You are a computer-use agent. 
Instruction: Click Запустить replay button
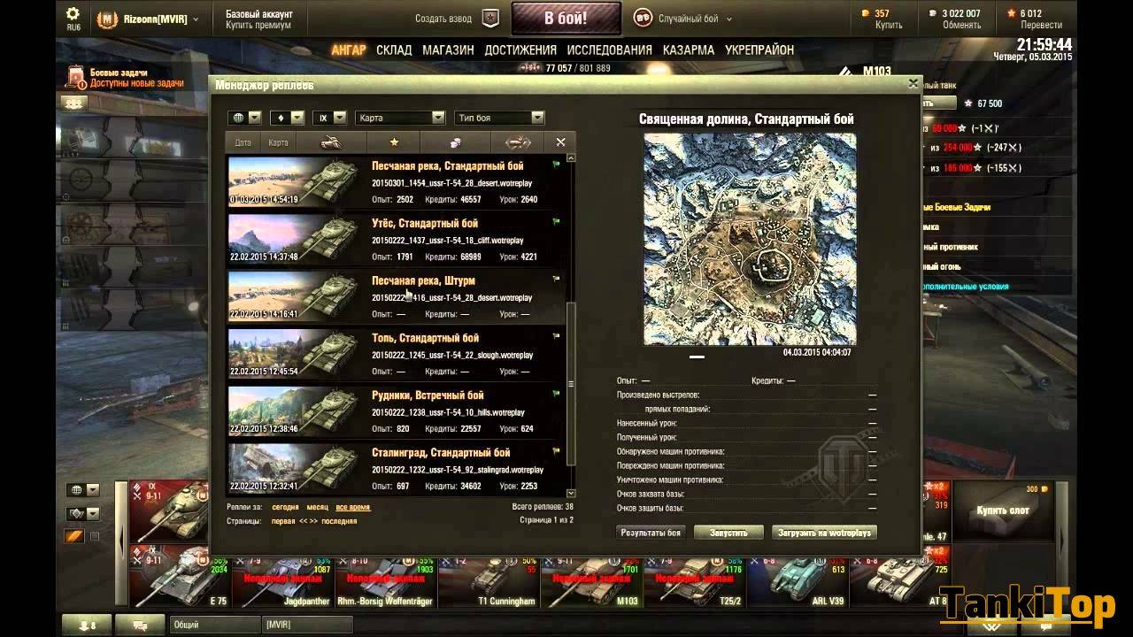[728, 533]
